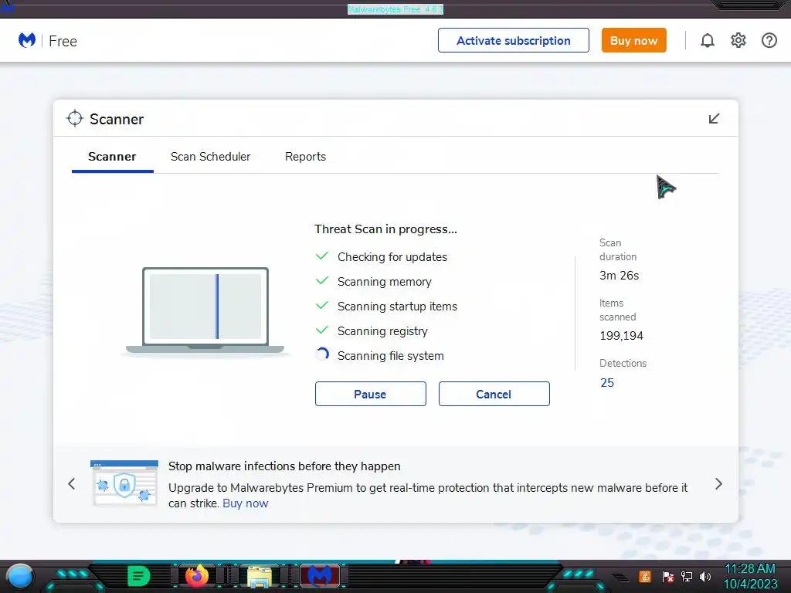Open the help question mark icon

pos(769,40)
